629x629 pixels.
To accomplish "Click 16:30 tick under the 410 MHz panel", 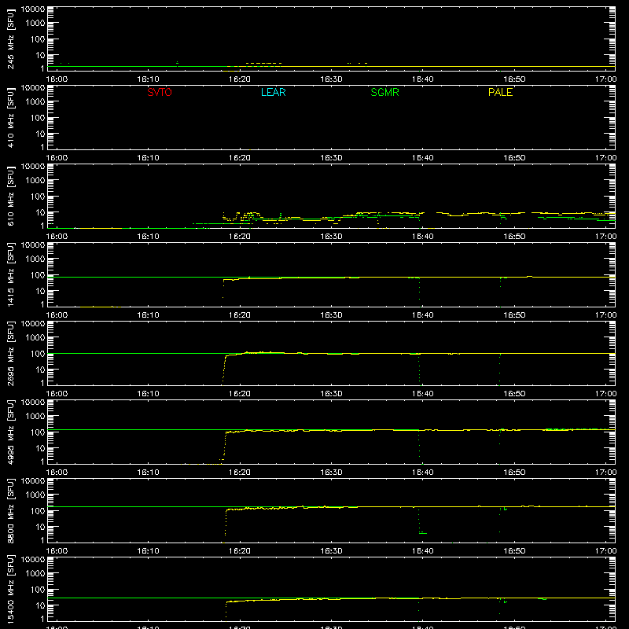I will click(x=331, y=158).
